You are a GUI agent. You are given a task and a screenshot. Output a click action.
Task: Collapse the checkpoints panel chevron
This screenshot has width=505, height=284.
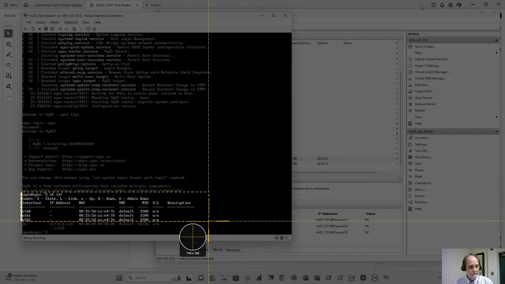(399, 179)
